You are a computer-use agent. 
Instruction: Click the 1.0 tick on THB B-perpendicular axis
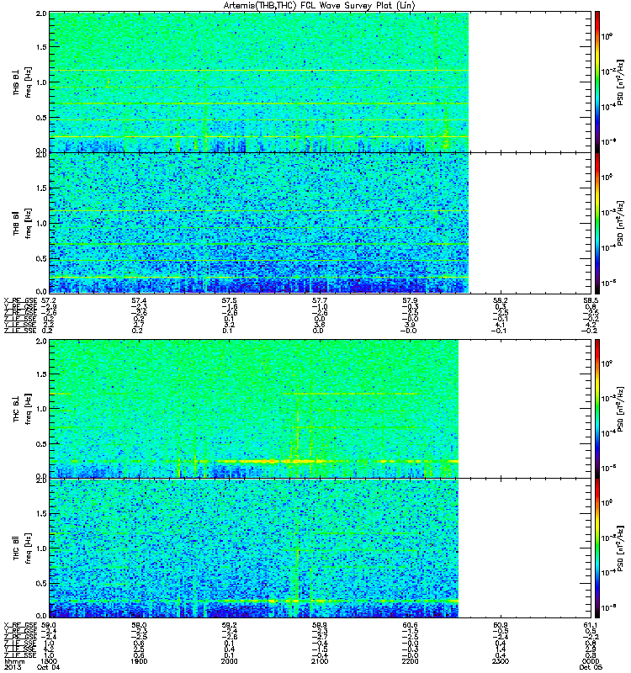[x=41, y=82]
